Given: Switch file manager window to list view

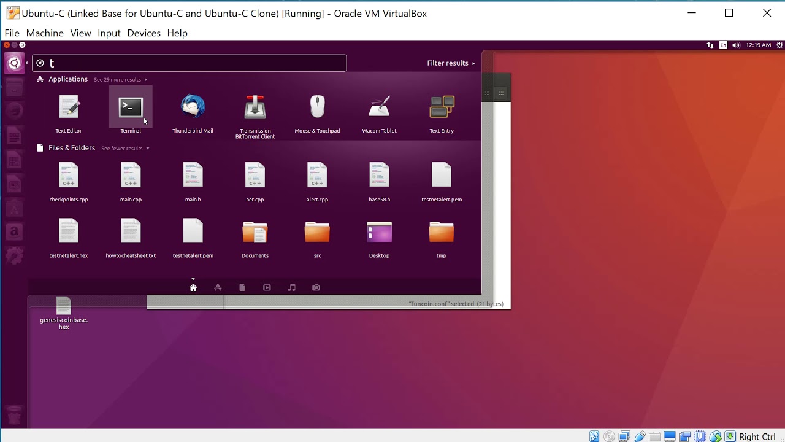Looking at the screenshot, I should [488, 93].
